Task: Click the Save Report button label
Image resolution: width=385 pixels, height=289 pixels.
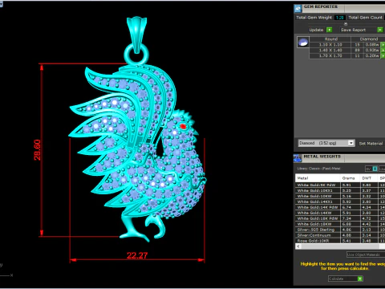Action: coord(353,30)
